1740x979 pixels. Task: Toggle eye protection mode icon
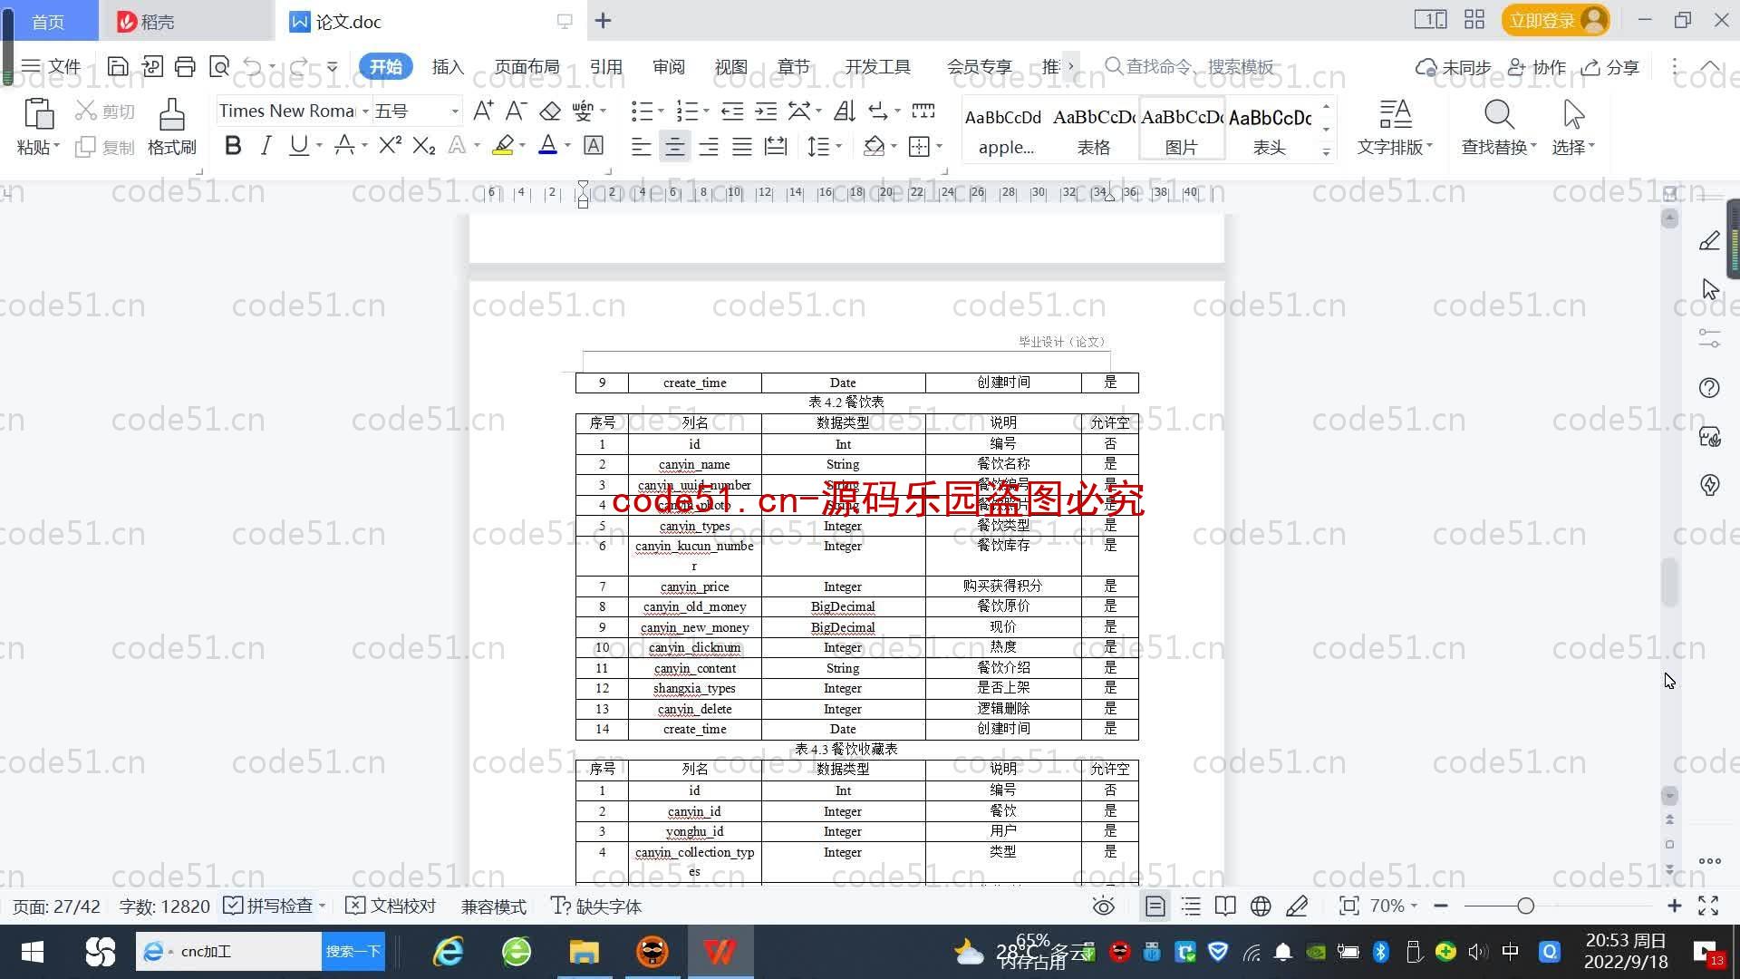pos(1103,906)
